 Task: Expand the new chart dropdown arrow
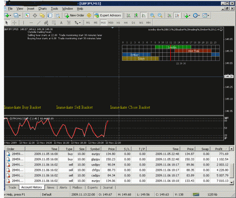click(x=10, y=15)
